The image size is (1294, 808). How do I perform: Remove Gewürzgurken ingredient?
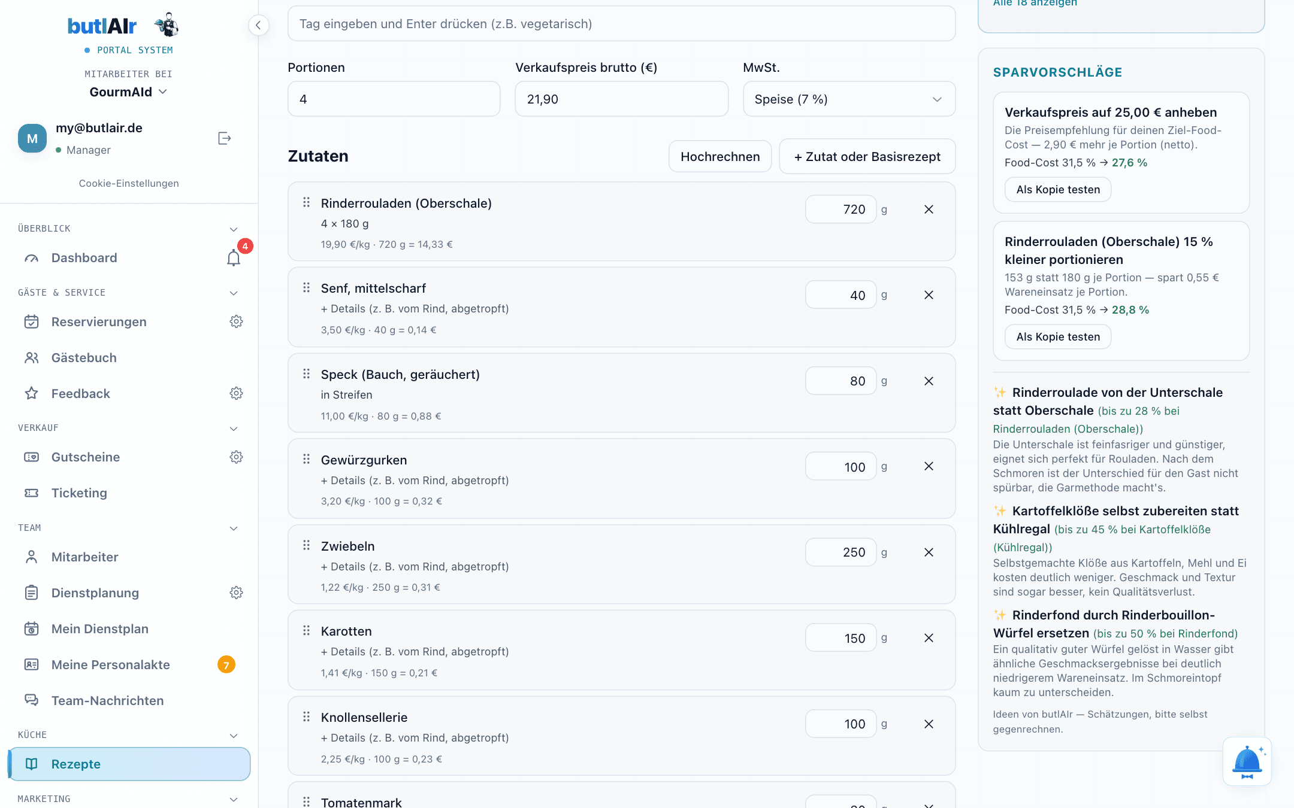(x=929, y=466)
